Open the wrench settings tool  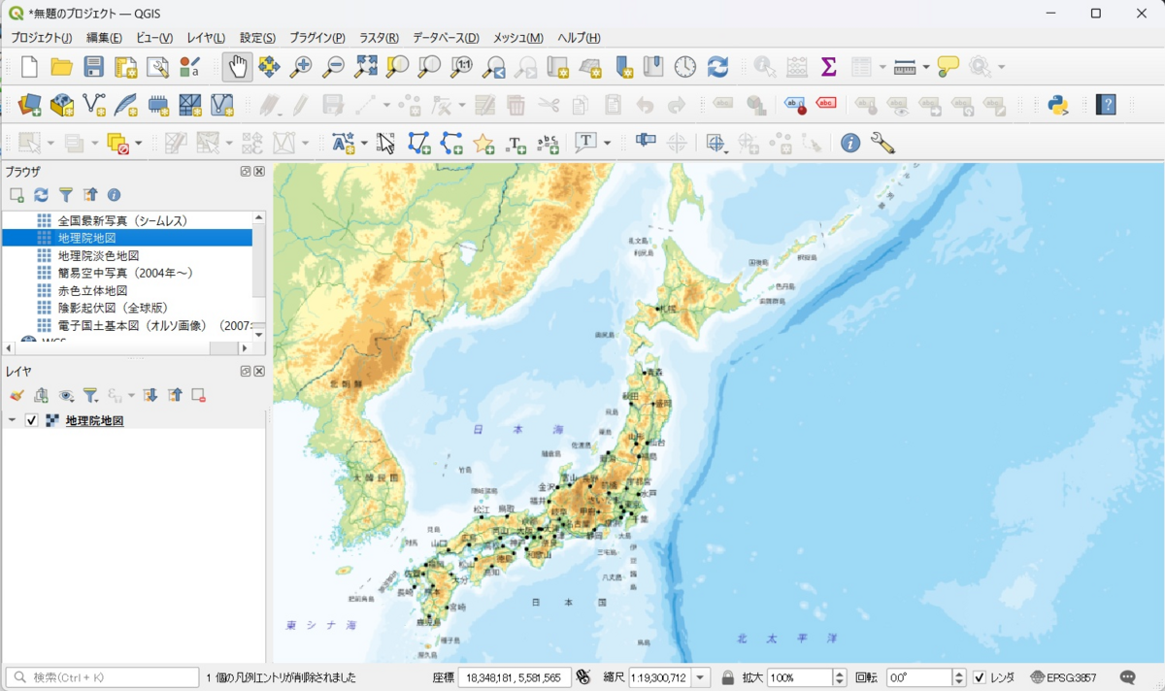882,144
